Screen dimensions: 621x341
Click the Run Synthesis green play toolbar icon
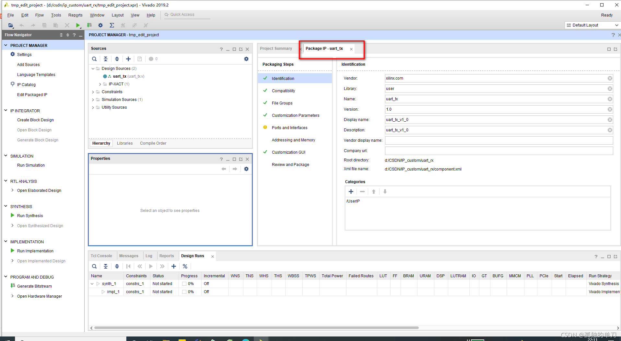tap(78, 25)
